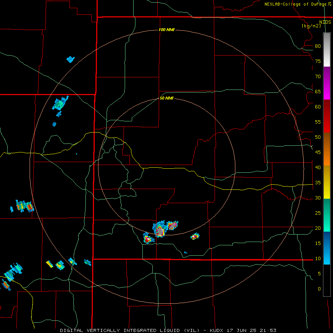Click the 45 value on color scale
The height and width of the screenshot is (333, 333).
[318, 152]
